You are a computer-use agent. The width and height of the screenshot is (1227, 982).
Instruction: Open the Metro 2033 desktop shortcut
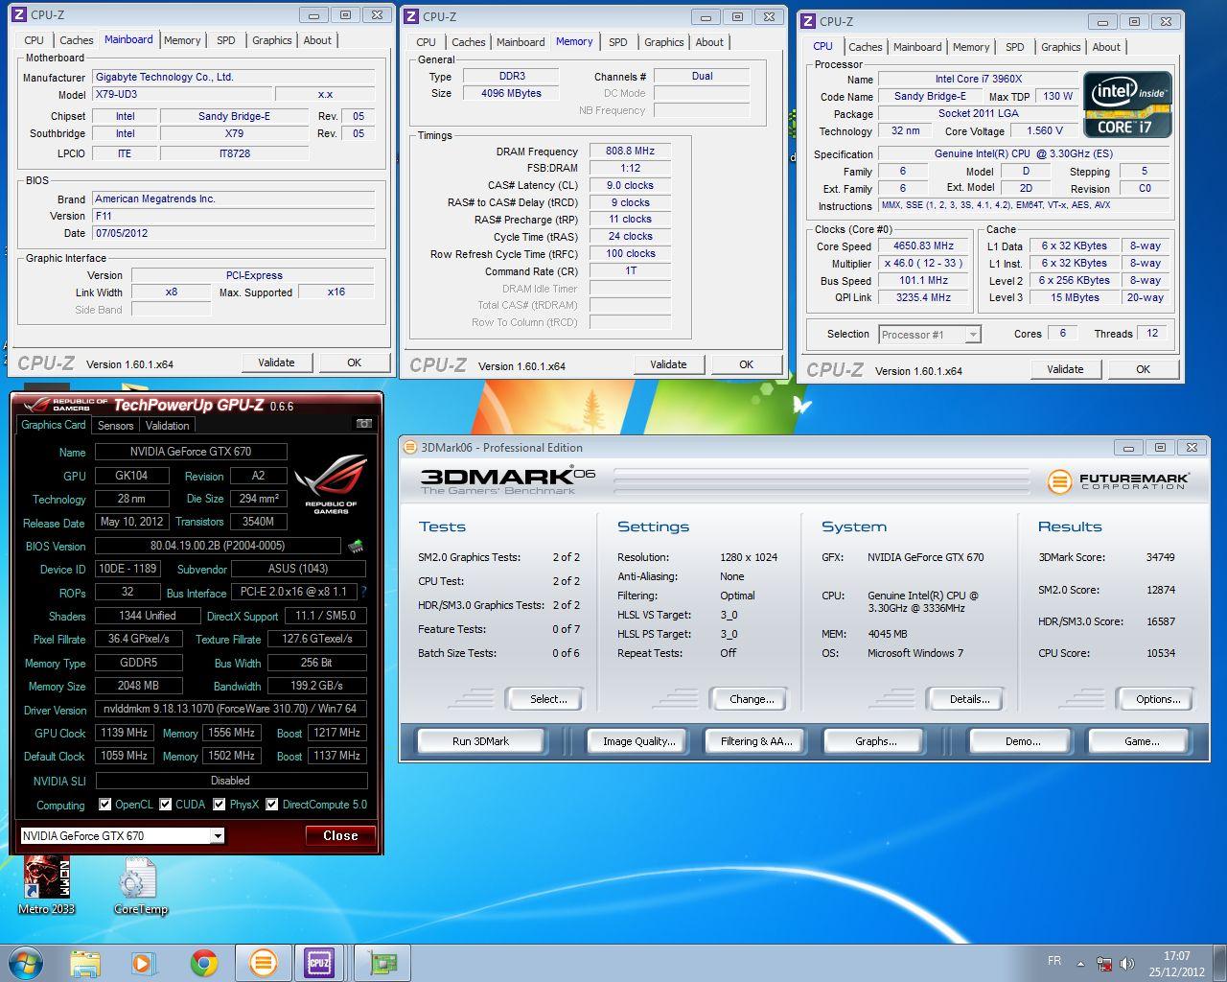tap(46, 884)
